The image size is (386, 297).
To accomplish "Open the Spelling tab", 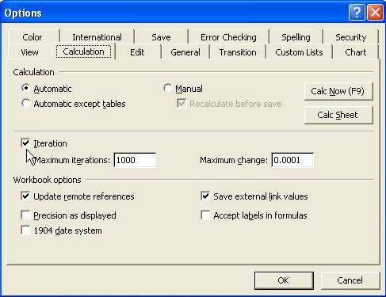I will pos(296,37).
